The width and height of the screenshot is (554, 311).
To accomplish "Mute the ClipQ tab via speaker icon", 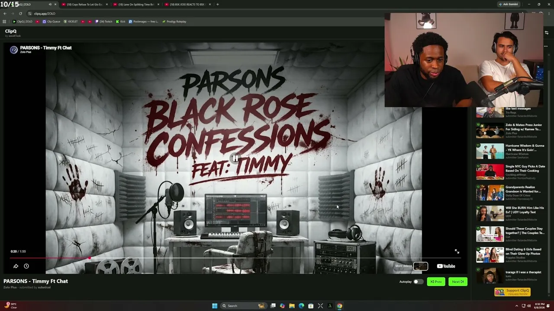I will pos(50,4).
